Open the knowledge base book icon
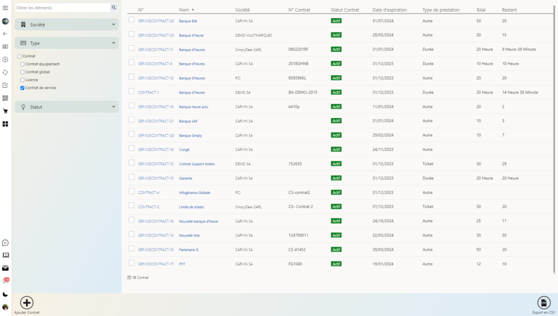This screenshot has width=558, height=316. coord(5,255)
